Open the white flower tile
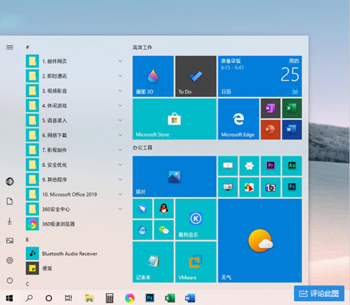The image size is (350, 305). tap(249, 166)
